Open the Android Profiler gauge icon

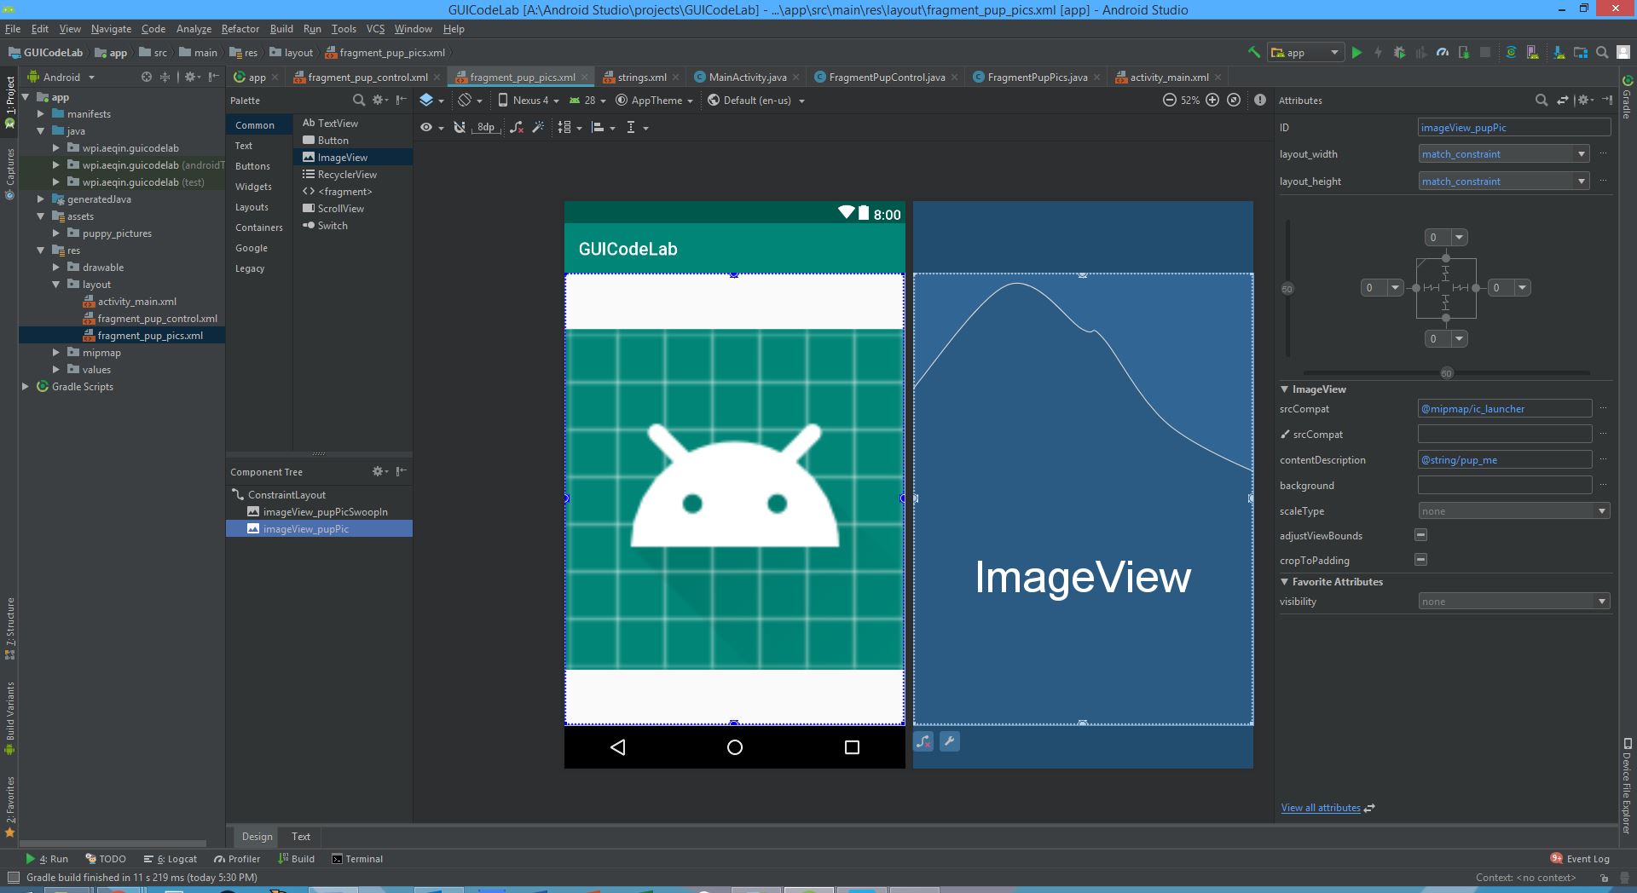point(1442,52)
